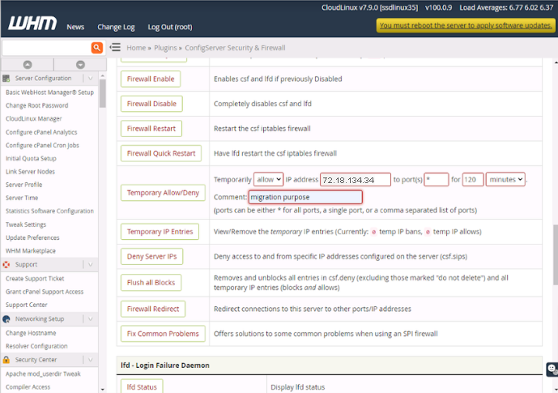
Task: Open Basic WebHost Manager Setup
Action: tap(50, 92)
